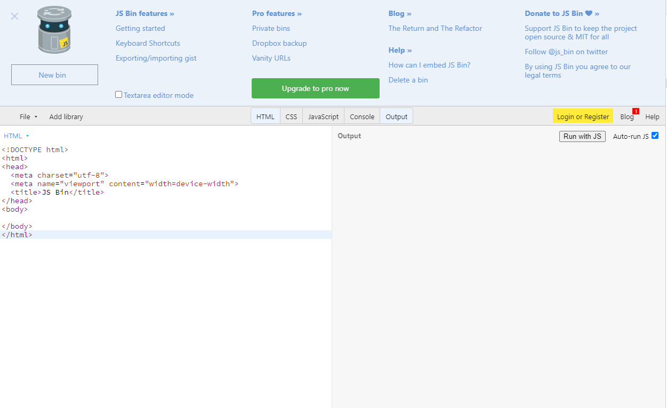This screenshot has width=667, height=408.
Task: Toggle the Auto-run JS checkbox
Action: pyautogui.click(x=655, y=136)
